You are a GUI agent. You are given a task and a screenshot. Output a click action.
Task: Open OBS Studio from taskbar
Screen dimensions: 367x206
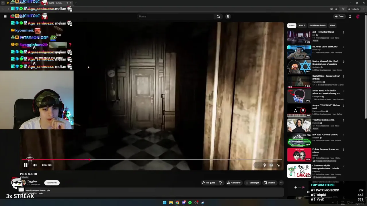[196, 203]
